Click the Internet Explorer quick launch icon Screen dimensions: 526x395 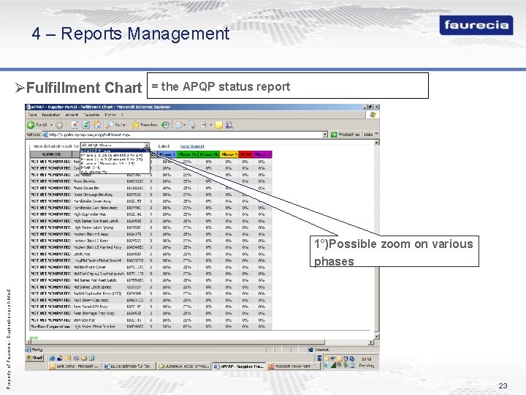pyautogui.click(x=53, y=358)
